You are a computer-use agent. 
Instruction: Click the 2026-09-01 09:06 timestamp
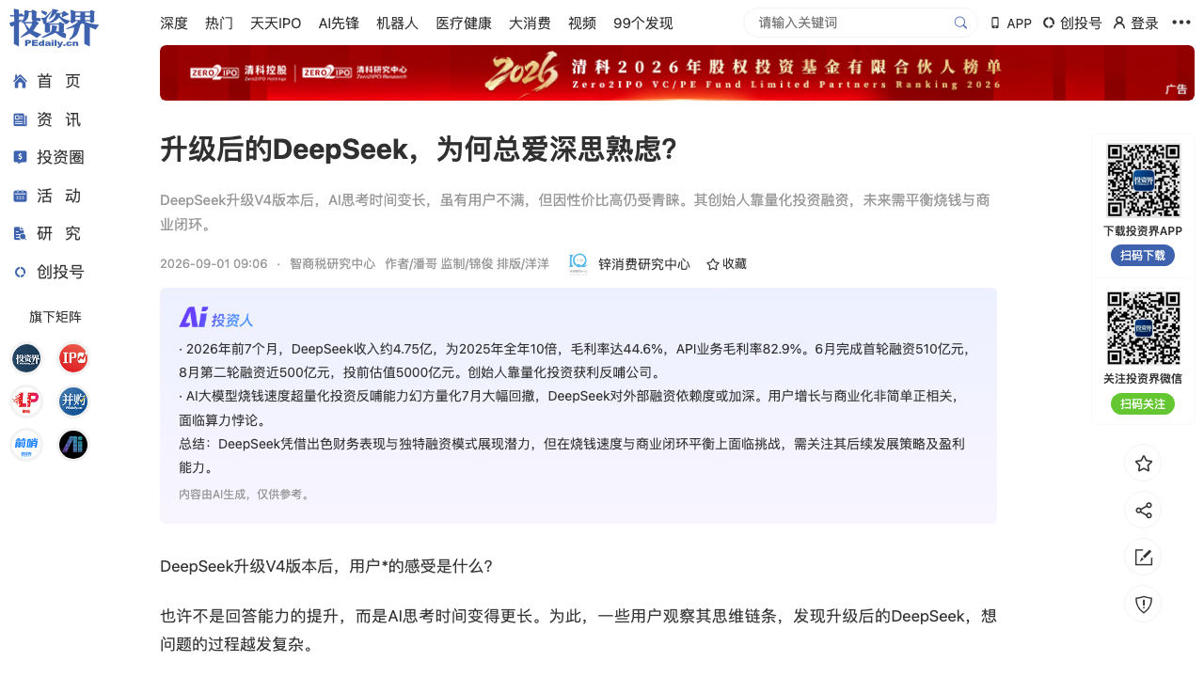tap(214, 264)
